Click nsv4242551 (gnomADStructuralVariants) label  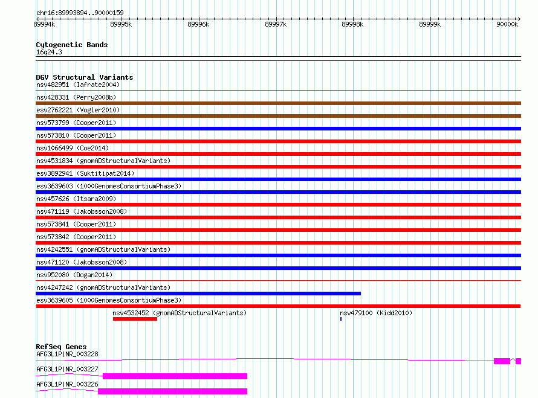point(103,249)
